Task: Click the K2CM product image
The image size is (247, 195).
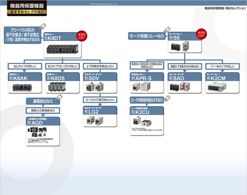Action: 217,87
